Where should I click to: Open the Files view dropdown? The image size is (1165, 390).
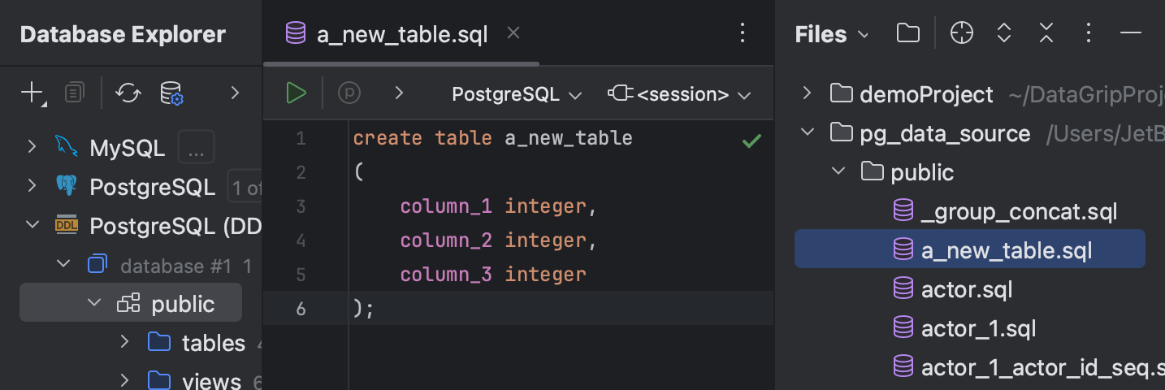[832, 34]
